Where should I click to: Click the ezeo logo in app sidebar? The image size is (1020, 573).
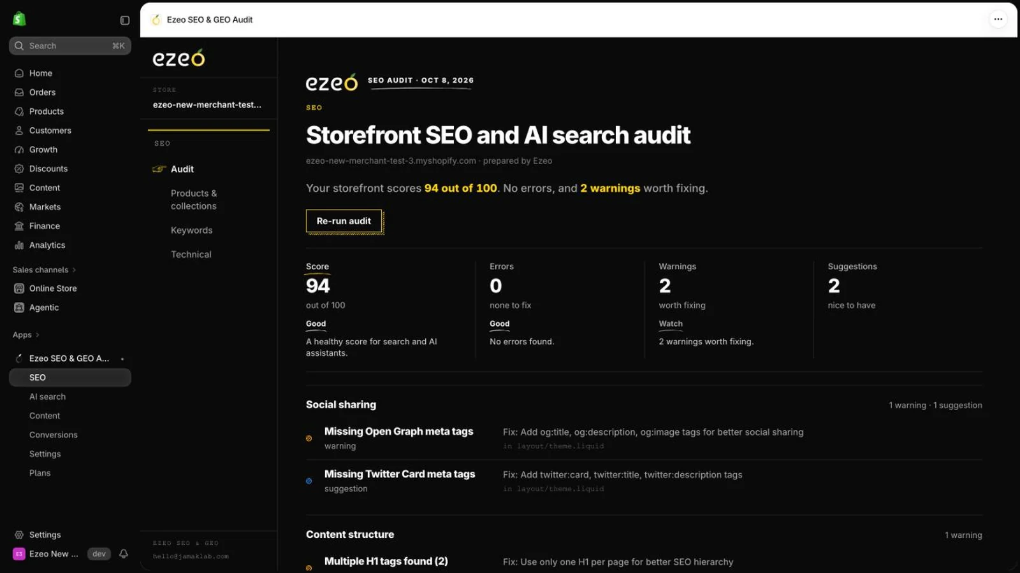pos(179,58)
